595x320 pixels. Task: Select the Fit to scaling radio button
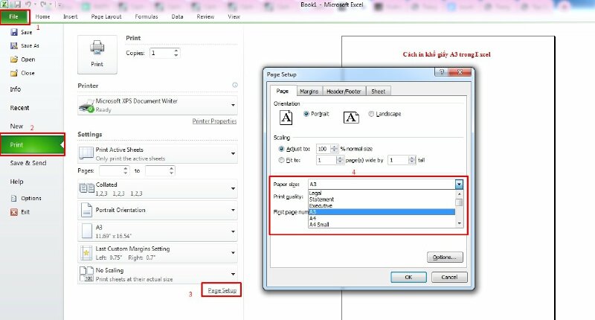click(281, 160)
